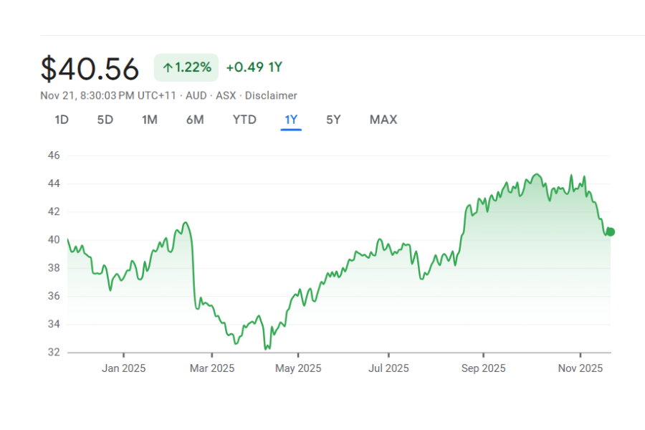
Task: Switch to the 1D time range
Action: [x=62, y=120]
